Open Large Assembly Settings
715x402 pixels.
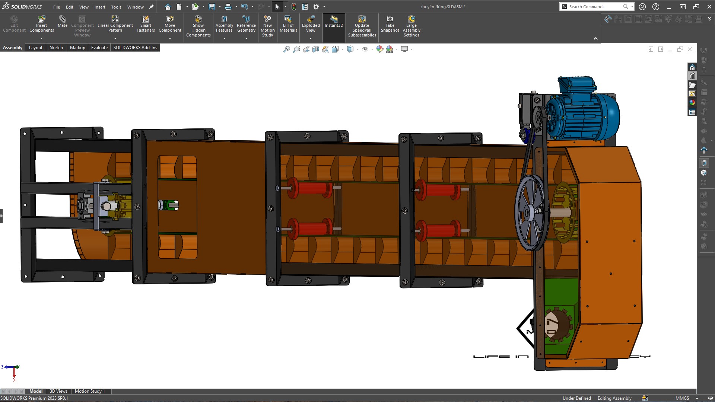tap(411, 26)
